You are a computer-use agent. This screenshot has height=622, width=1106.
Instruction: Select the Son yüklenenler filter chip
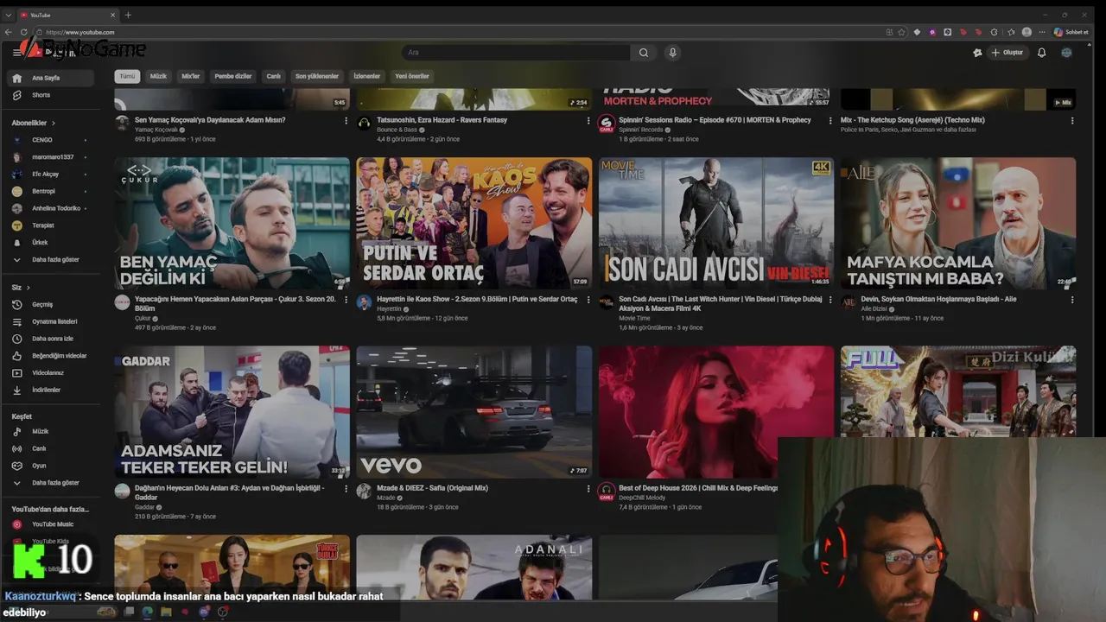pos(317,76)
